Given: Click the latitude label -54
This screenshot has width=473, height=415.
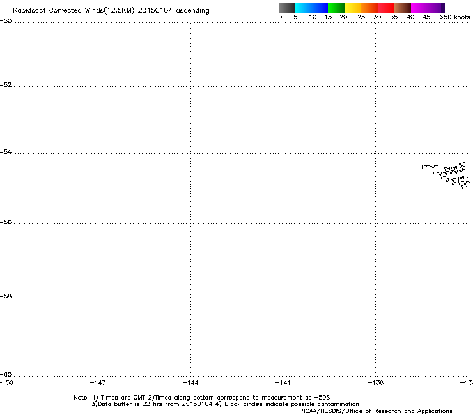Looking at the screenshot, I should (x=6, y=151).
